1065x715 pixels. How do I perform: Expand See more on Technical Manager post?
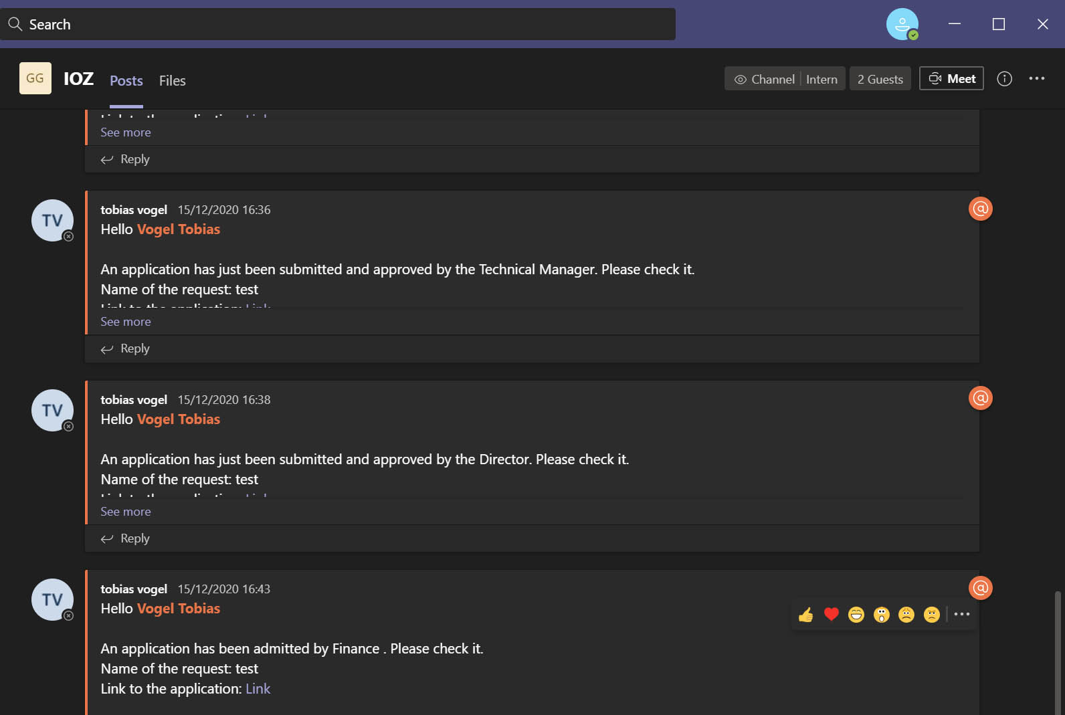pyautogui.click(x=126, y=322)
